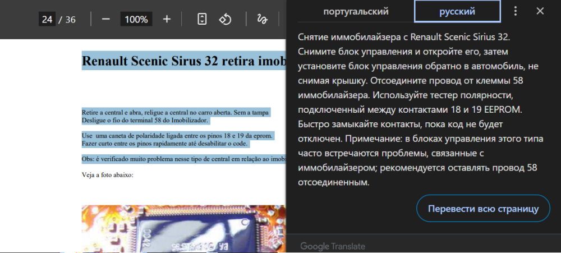Click the page number field showing 24
The image size is (561, 253).
pos(47,19)
